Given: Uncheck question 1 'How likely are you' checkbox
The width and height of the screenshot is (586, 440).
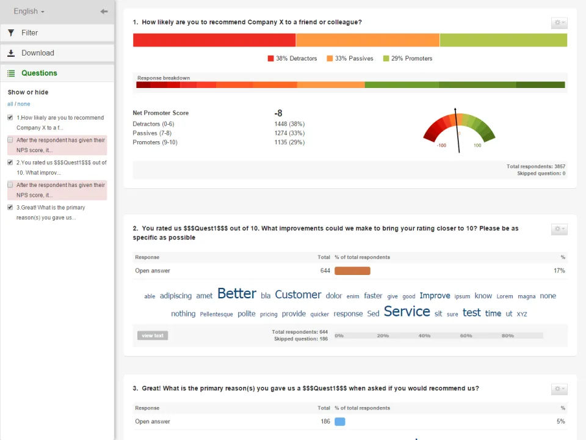Looking at the screenshot, I should pyautogui.click(x=10, y=117).
